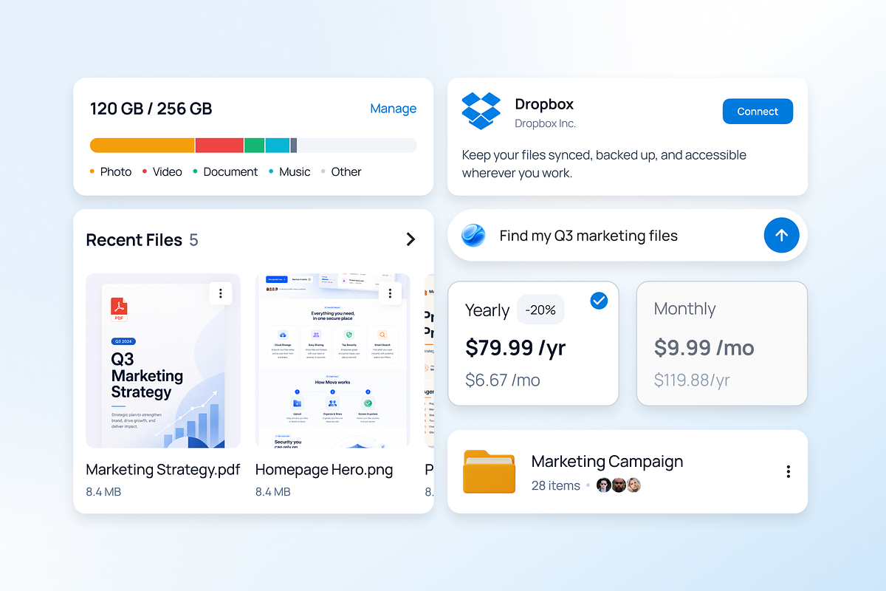
Task: Click the Homepage Hero.png file name
Action: 324,470
